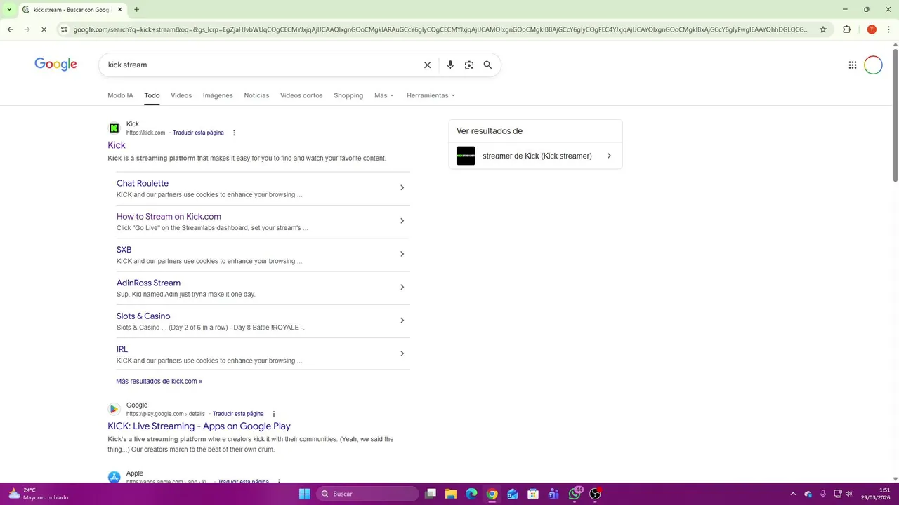Open the Kick result title link
Screen dimensions: 899x505
[x=117, y=145]
